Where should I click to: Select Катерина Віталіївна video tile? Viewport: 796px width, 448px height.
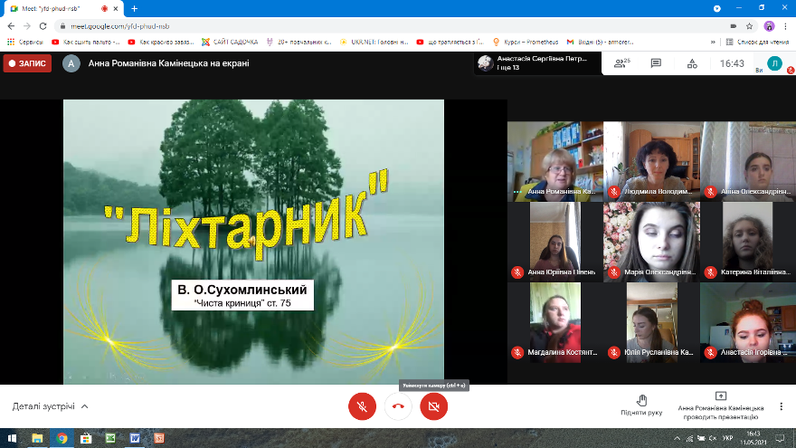(748, 242)
